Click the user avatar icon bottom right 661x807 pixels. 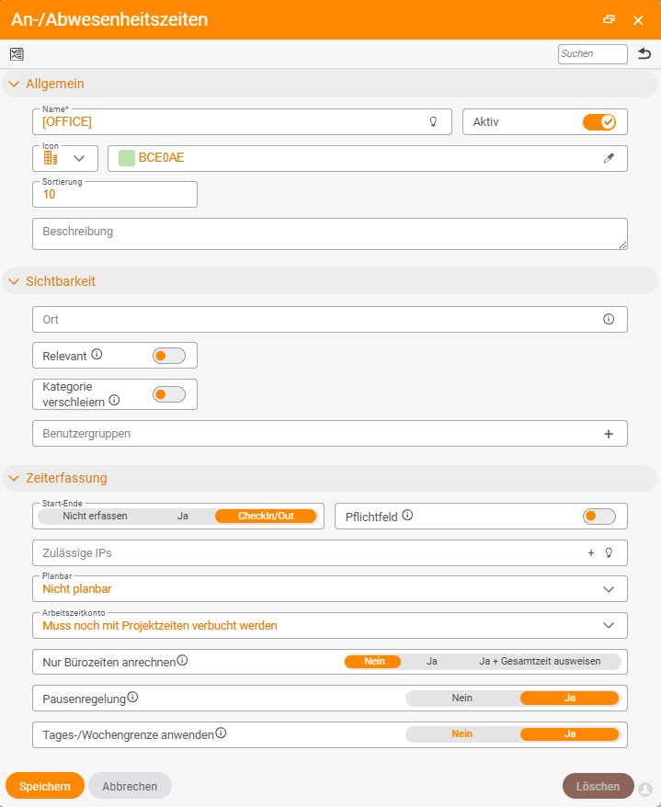[x=645, y=789]
